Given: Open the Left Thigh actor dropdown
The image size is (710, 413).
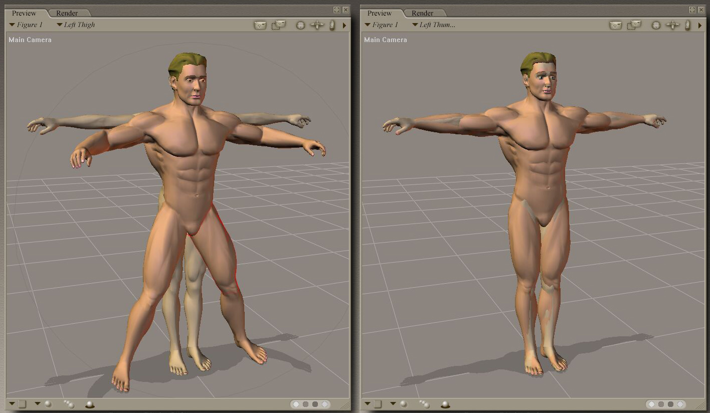Looking at the screenshot, I should click(76, 25).
